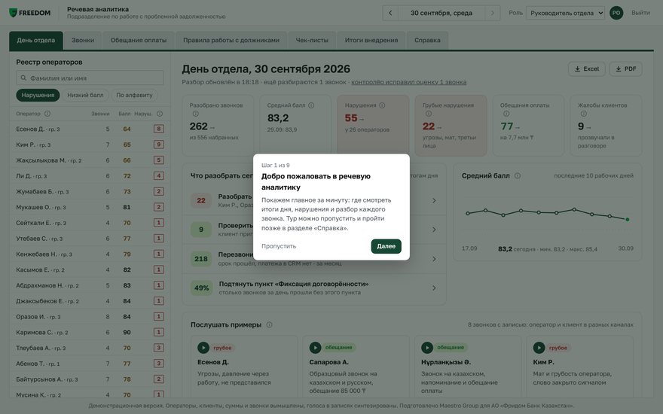
Task: Download the report as PDF
Action: click(x=625, y=68)
